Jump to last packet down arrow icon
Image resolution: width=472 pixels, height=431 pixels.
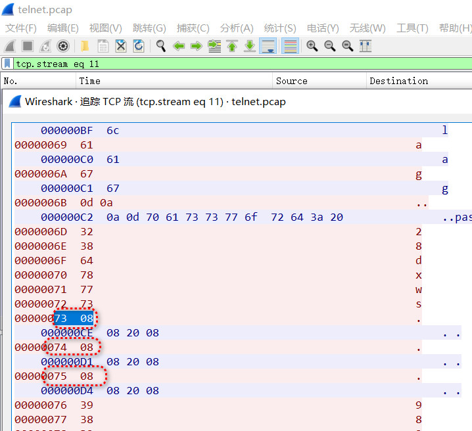coord(250,46)
